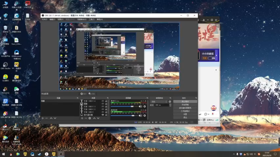
Task: Remove selected scene with minus icon
Action: [47, 118]
